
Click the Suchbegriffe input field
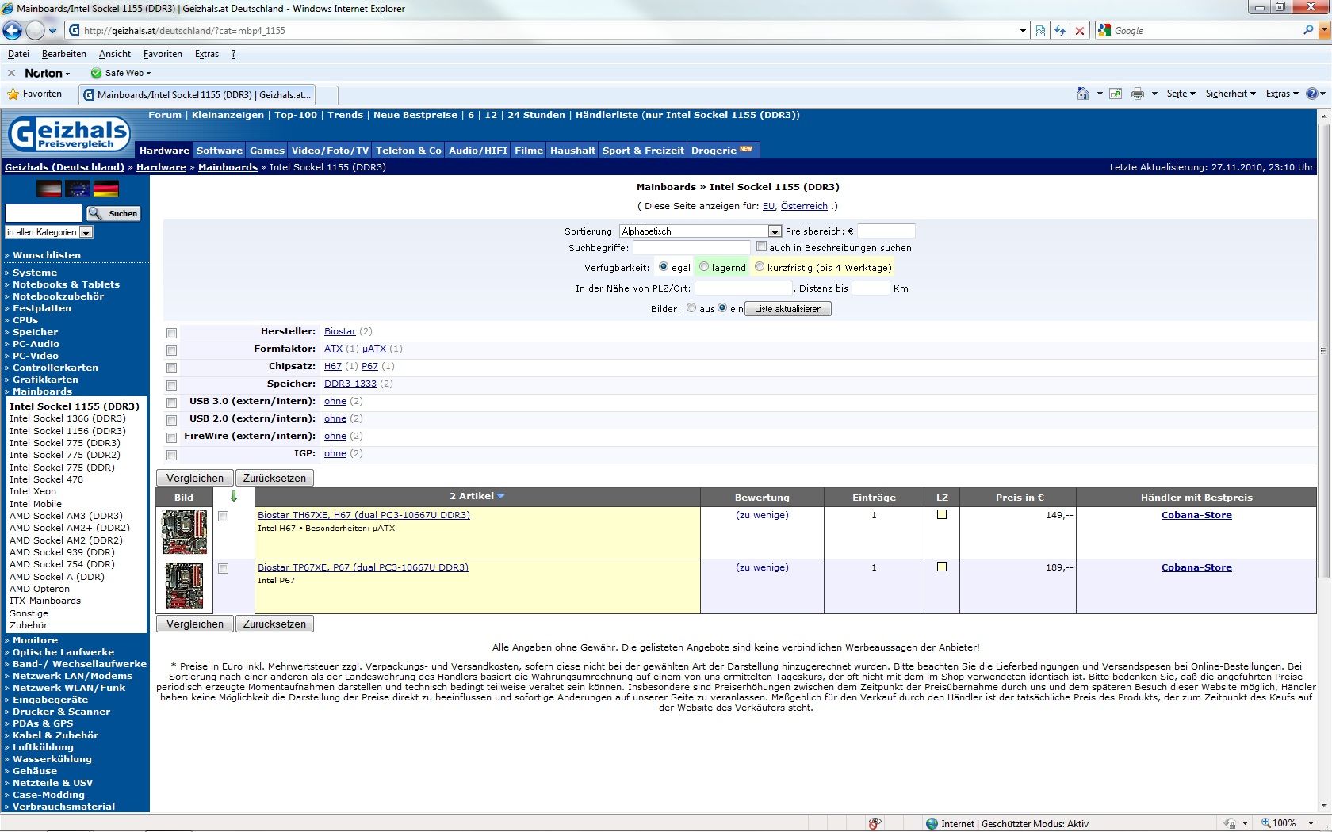pyautogui.click(x=691, y=248)
